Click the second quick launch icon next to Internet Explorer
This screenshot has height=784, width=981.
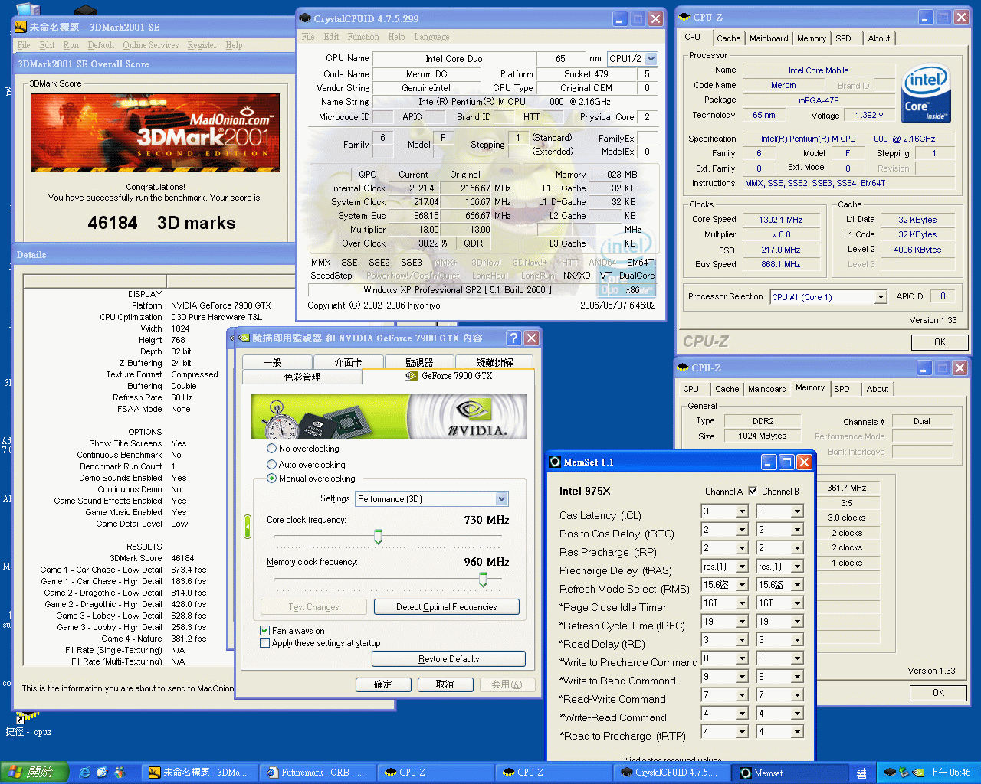tap(102, 773)
